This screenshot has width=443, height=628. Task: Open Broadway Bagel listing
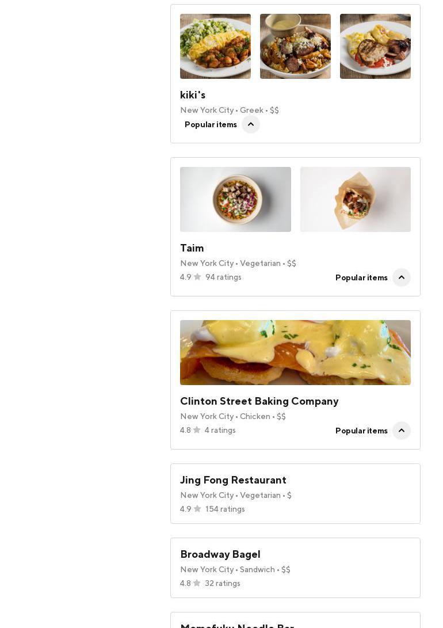[220, 554]
